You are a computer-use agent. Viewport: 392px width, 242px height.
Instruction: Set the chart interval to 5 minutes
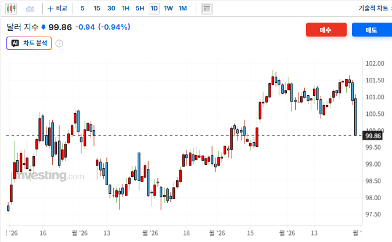coord(82,9)
